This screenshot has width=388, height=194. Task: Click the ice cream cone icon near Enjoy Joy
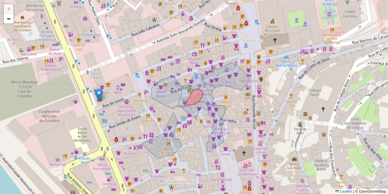point(139,94)
